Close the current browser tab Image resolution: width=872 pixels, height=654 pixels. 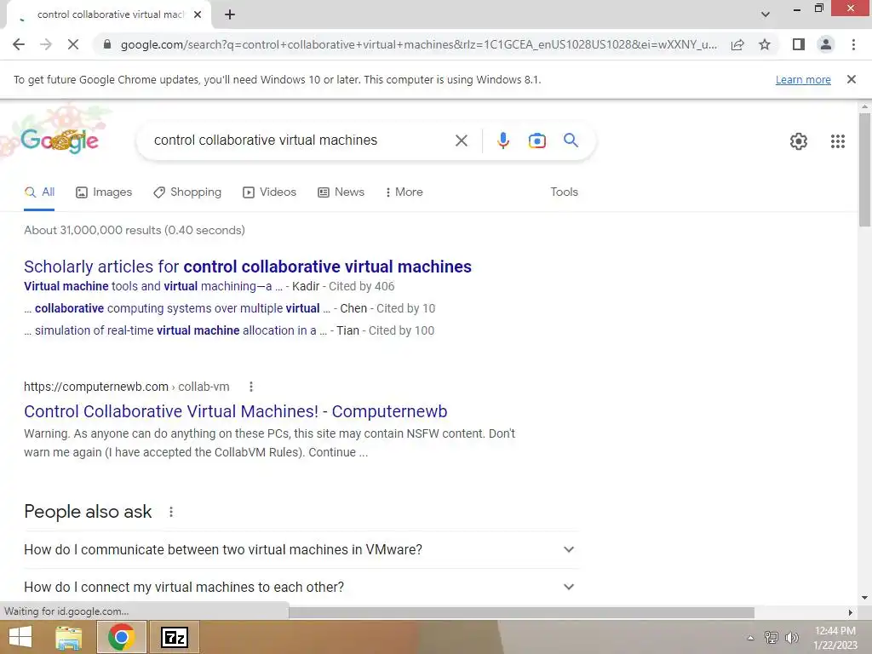pos(198,14)
